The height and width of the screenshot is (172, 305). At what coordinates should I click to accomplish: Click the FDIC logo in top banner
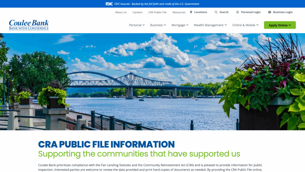109,4
